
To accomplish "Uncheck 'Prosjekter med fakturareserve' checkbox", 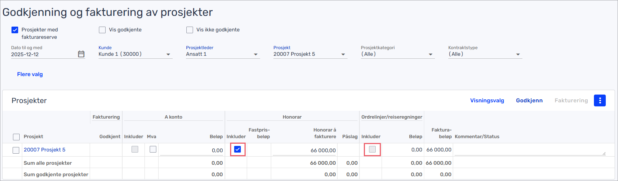I will [15, 30].
